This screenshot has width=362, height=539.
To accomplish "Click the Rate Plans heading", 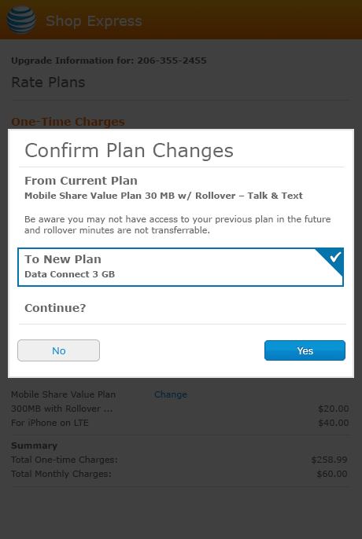I will coord(48,82).
